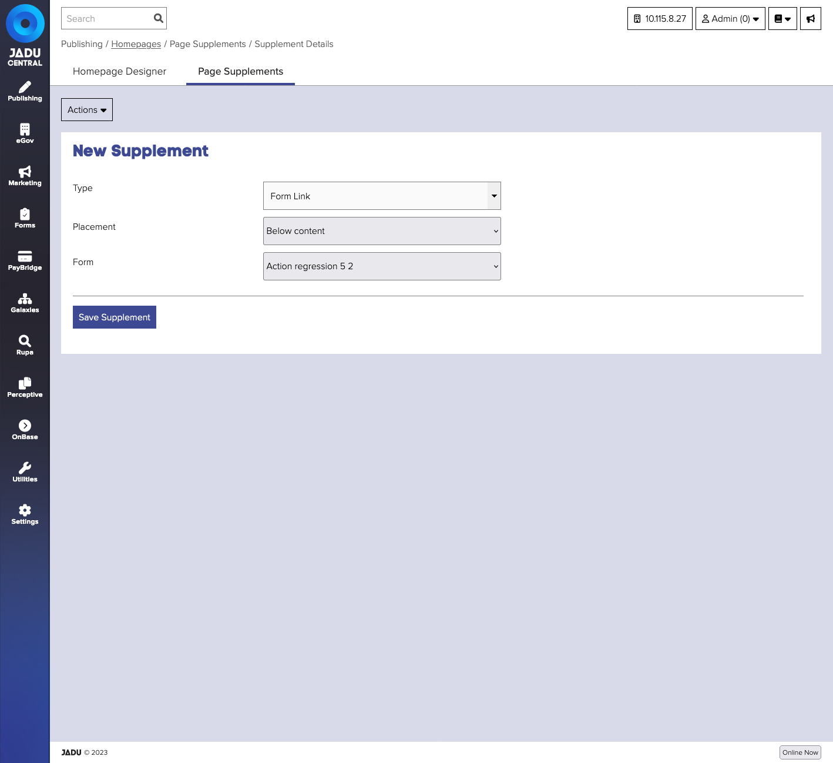Click the Page Supplements breadcrumb text
833x763 pixels.
coord(208,44)
